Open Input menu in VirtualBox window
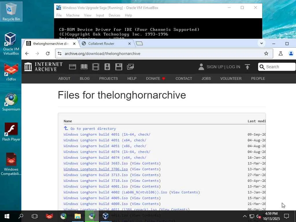Screen dimensions: 296x222 [x=100, y=15]
